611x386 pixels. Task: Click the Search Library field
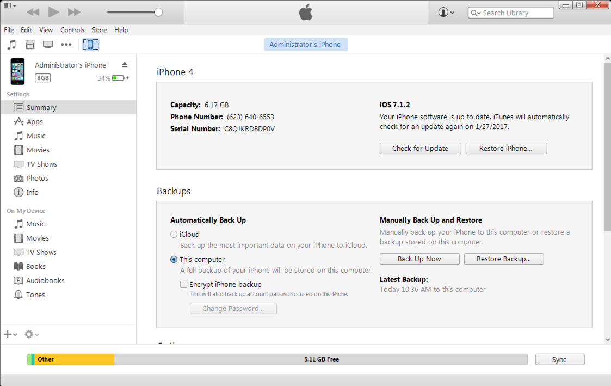pyautogui.click(x=511, y=13)
